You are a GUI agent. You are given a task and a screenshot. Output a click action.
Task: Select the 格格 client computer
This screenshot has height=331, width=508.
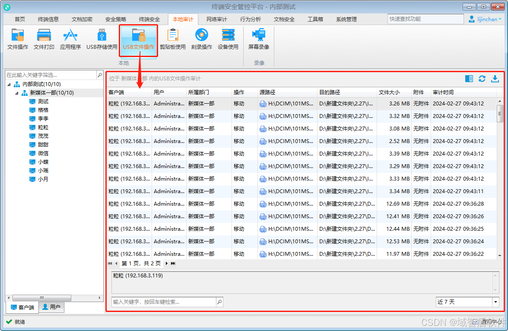pyautogui.click(x=39, y=110)
